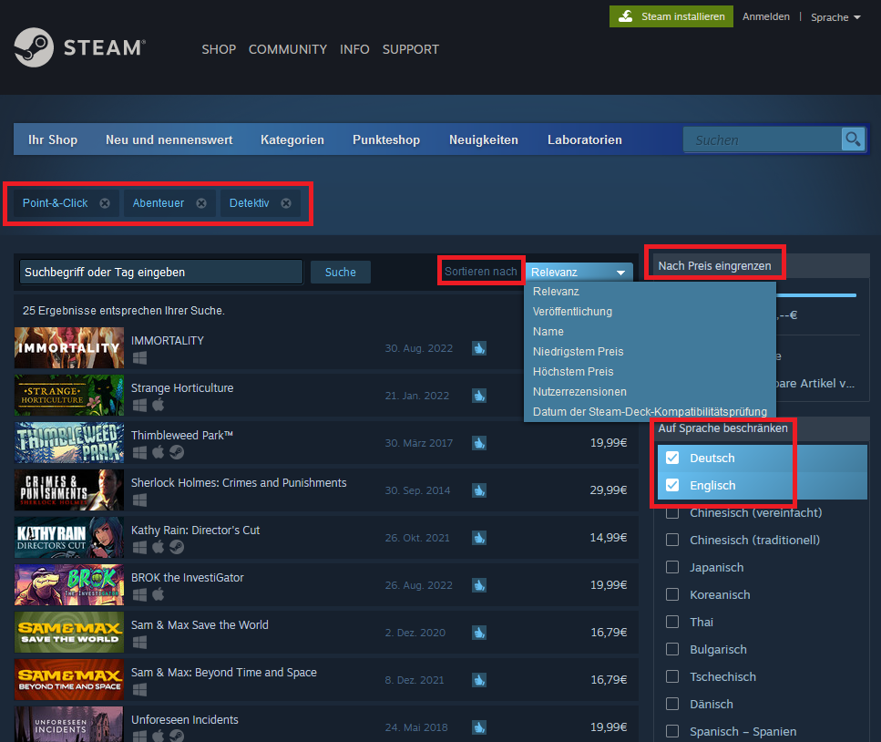Select Tschechisch language checkbox
Screen dimensions: 881x742
672,676
